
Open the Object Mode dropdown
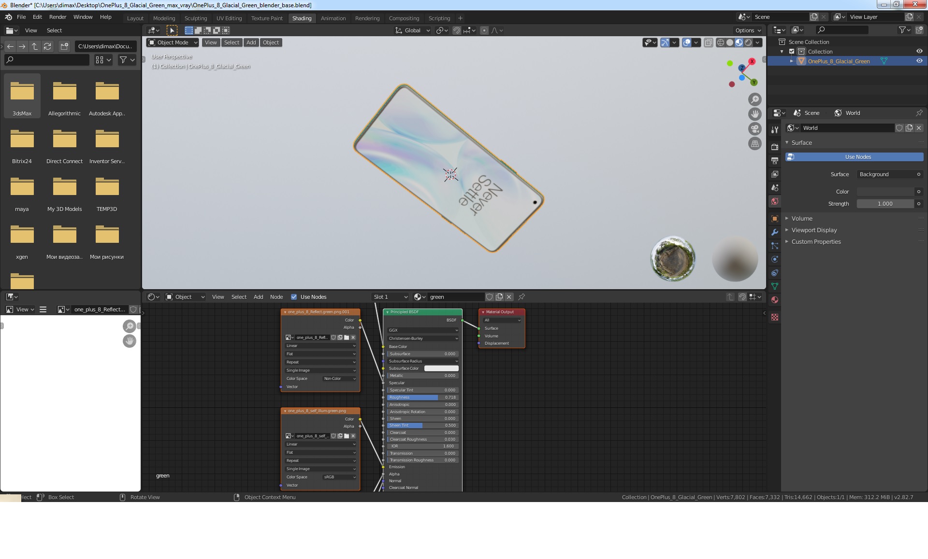pyautogui.click(x=173, y=42)
